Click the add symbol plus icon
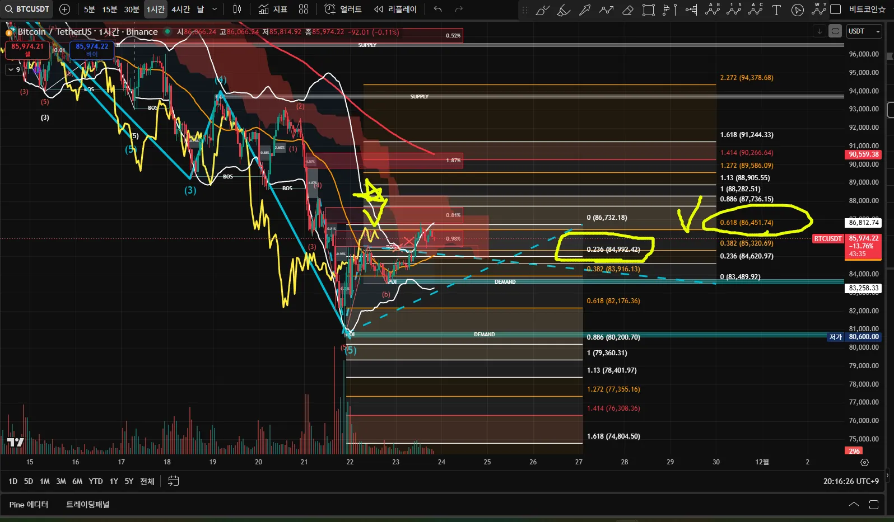Image resolution: width=894 pixels, height=522 pixels. point(64,9)
